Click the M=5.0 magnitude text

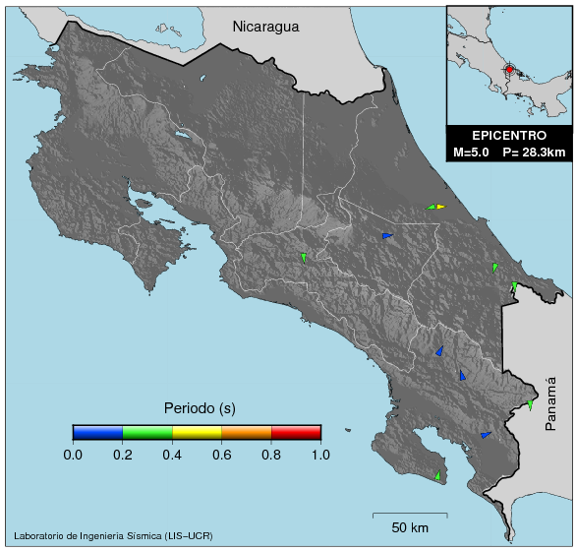[471, 152]
